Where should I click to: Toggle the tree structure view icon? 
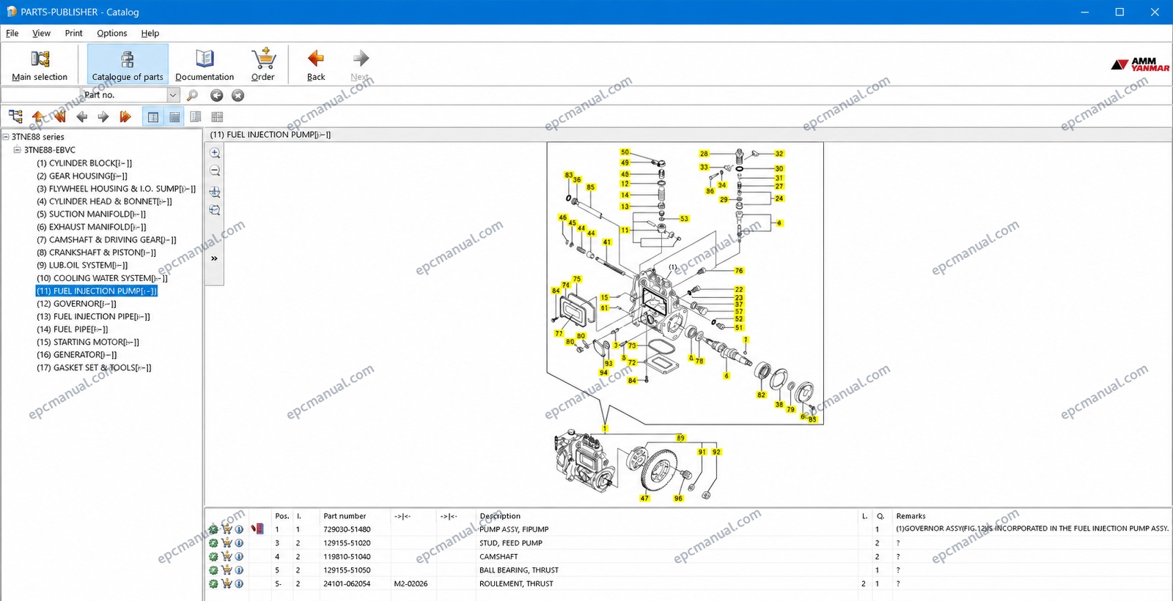point(15,116)
